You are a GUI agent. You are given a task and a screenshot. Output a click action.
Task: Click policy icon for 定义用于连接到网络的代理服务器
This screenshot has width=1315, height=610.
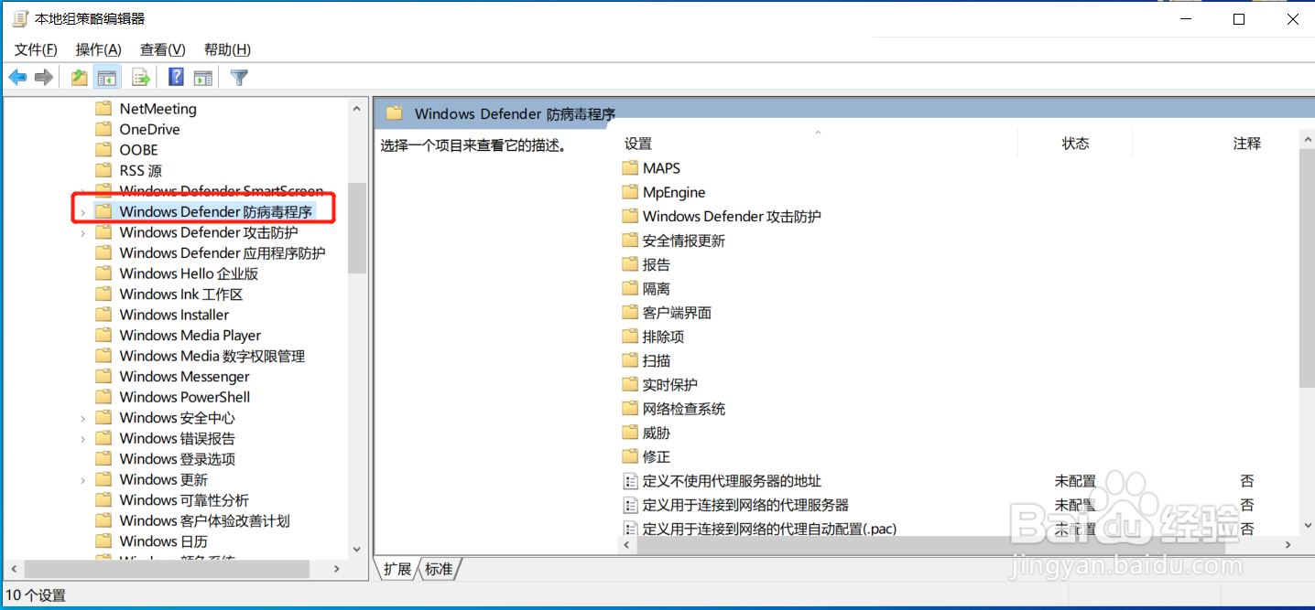(630, 505)
